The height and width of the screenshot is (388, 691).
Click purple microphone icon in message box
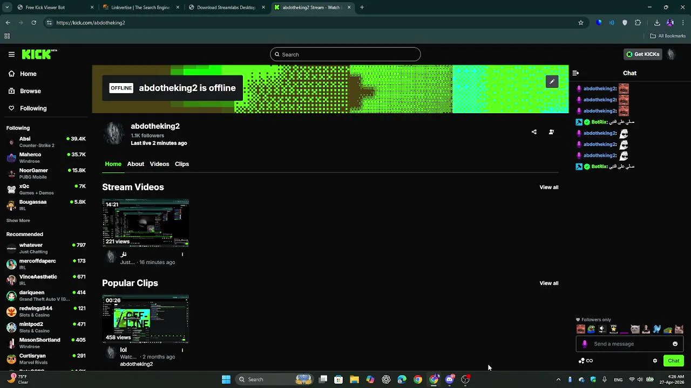(x=585, y=344)
